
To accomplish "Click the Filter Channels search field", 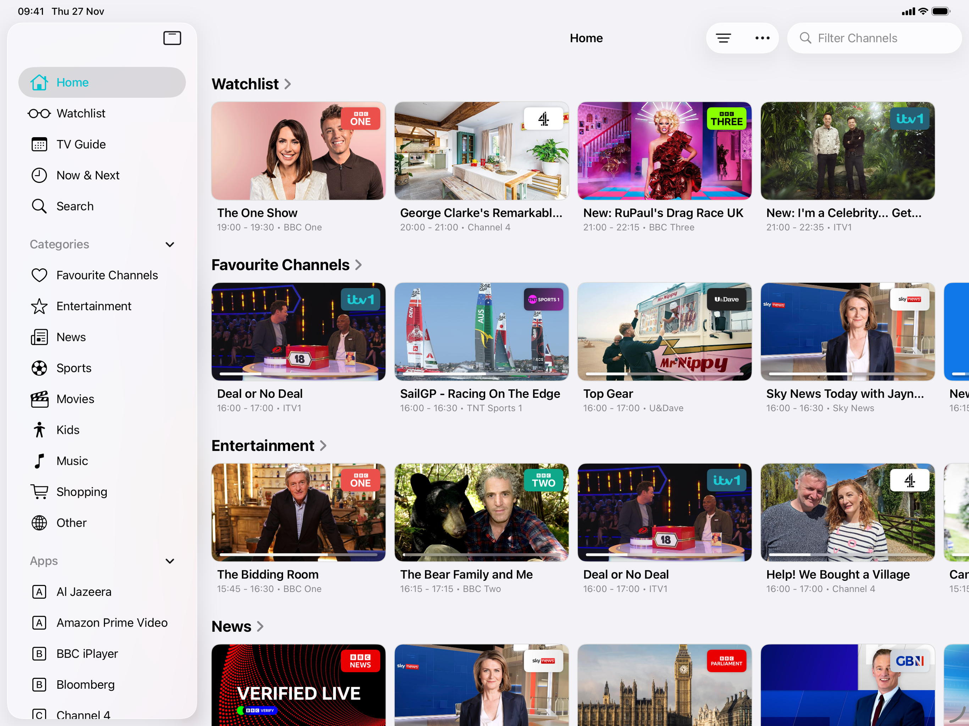I will click(874, 38).
